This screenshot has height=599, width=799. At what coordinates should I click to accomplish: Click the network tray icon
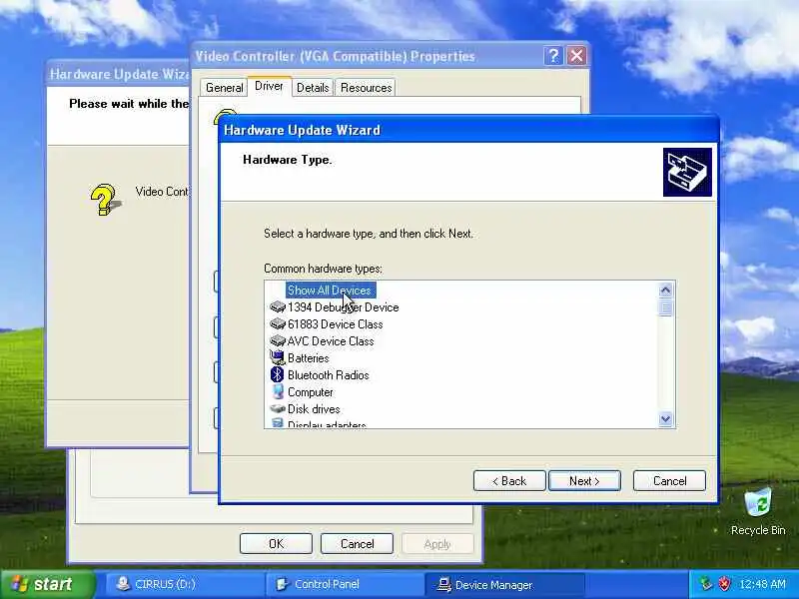click(706, 584)
